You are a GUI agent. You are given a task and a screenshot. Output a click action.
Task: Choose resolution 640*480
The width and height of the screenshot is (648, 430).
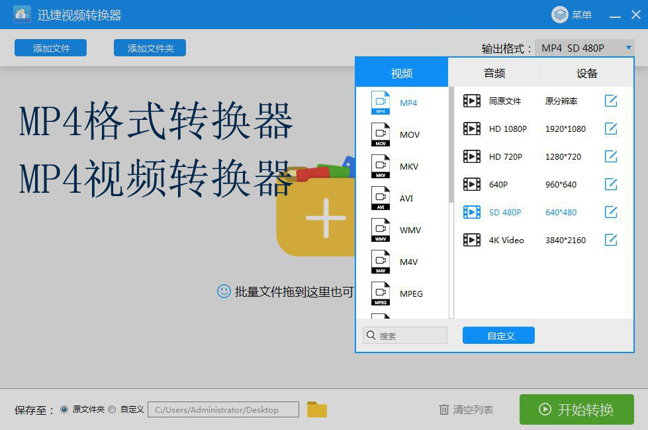[x=561, y=212]
